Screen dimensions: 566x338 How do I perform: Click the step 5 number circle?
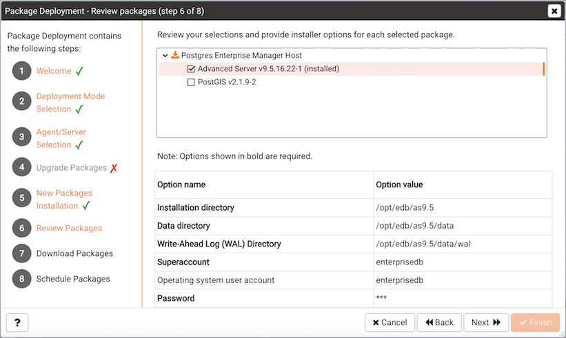(21, 198)
